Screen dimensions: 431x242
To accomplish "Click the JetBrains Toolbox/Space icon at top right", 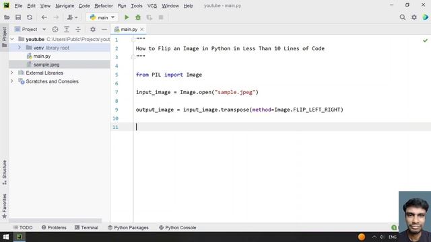I will tap(426, 17).
